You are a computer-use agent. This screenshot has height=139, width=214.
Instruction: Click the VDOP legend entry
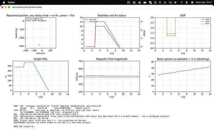pyautogui.click(x=205, y=21)
